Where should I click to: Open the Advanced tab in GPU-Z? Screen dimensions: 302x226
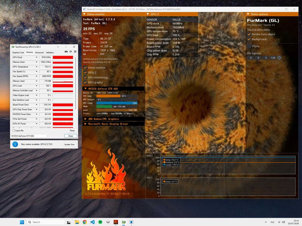point(39,52)
